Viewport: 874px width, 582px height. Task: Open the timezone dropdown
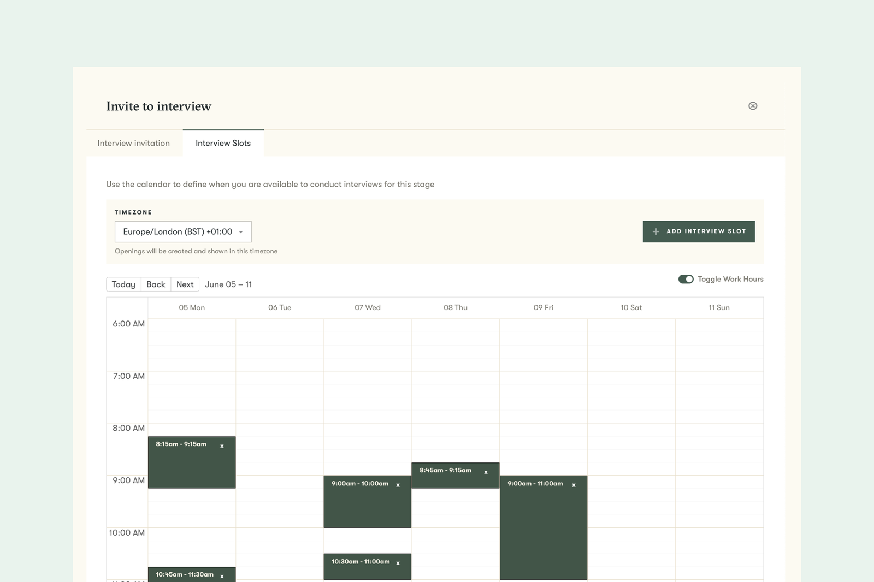pos(240,231)
